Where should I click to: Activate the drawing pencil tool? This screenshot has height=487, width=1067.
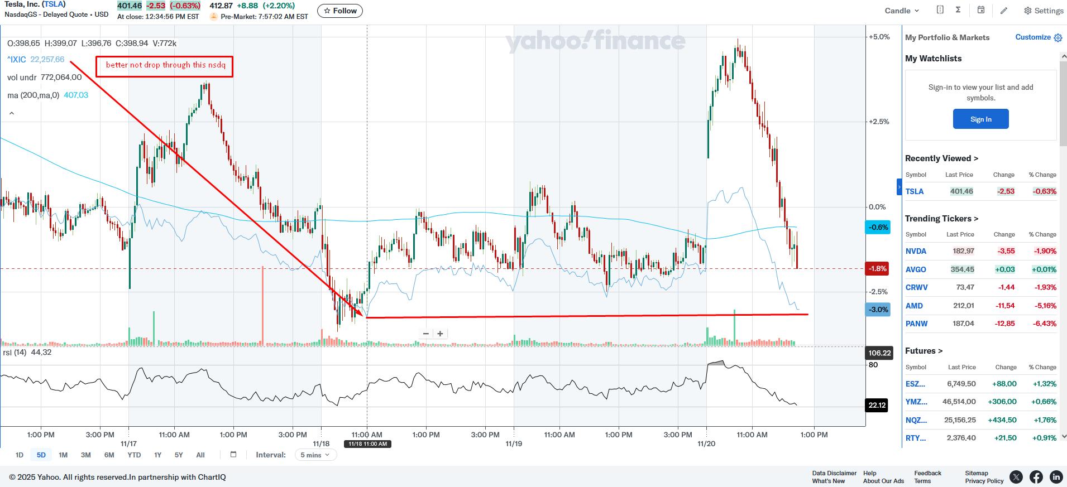point(1004,11)
